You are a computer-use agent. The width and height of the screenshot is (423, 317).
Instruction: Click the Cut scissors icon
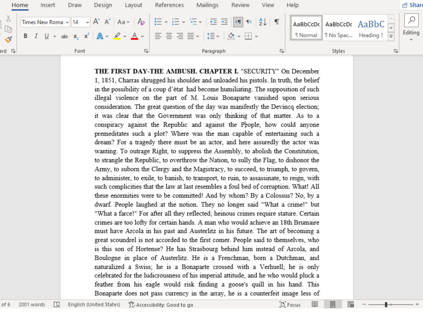(8, 18)
